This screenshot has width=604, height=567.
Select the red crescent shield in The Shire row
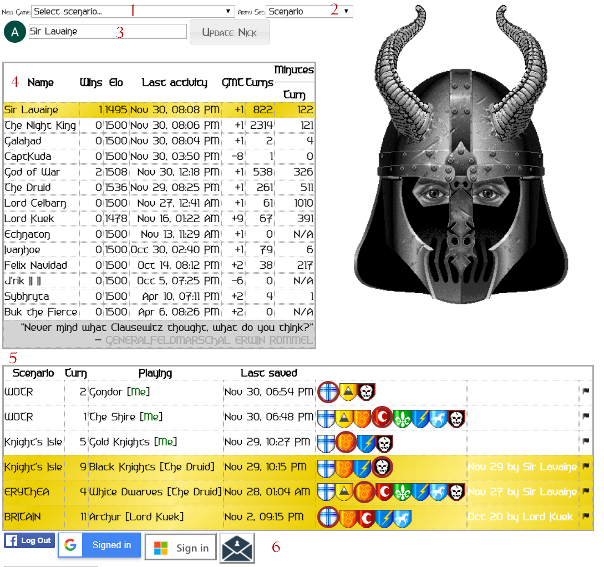click(x=382, y=417)
